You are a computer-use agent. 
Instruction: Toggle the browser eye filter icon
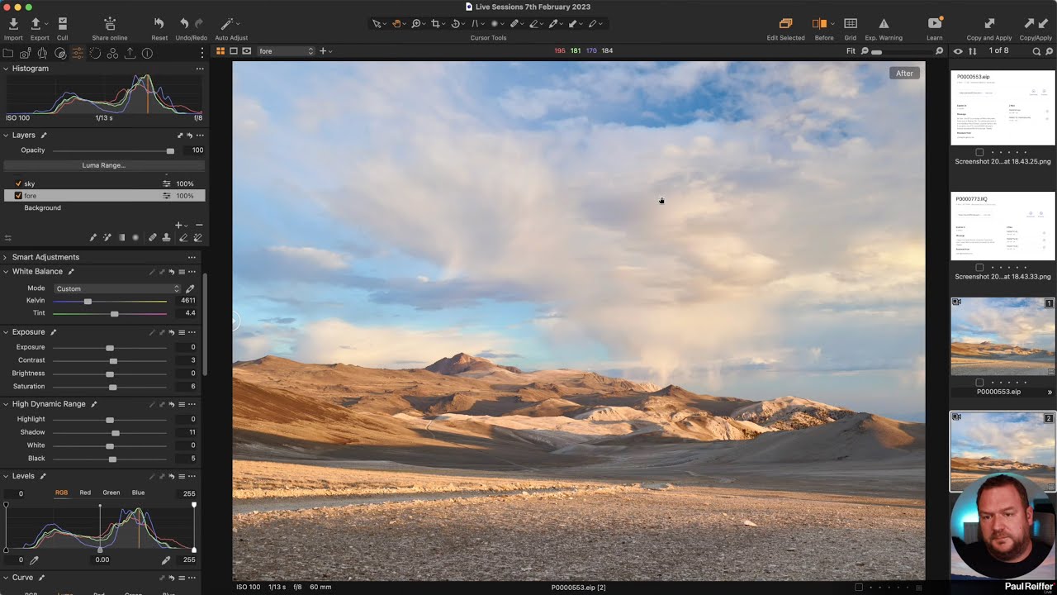[958, 51]
